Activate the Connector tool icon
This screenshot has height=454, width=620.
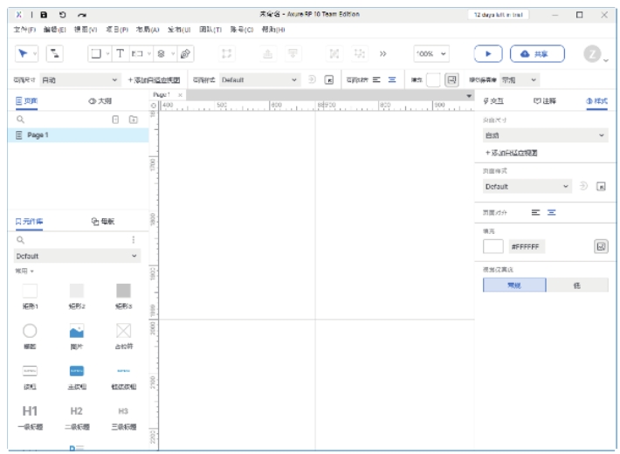click(55, 54)
